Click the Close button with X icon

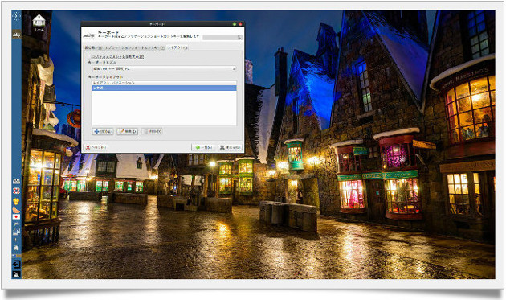(x=230, y=147)
